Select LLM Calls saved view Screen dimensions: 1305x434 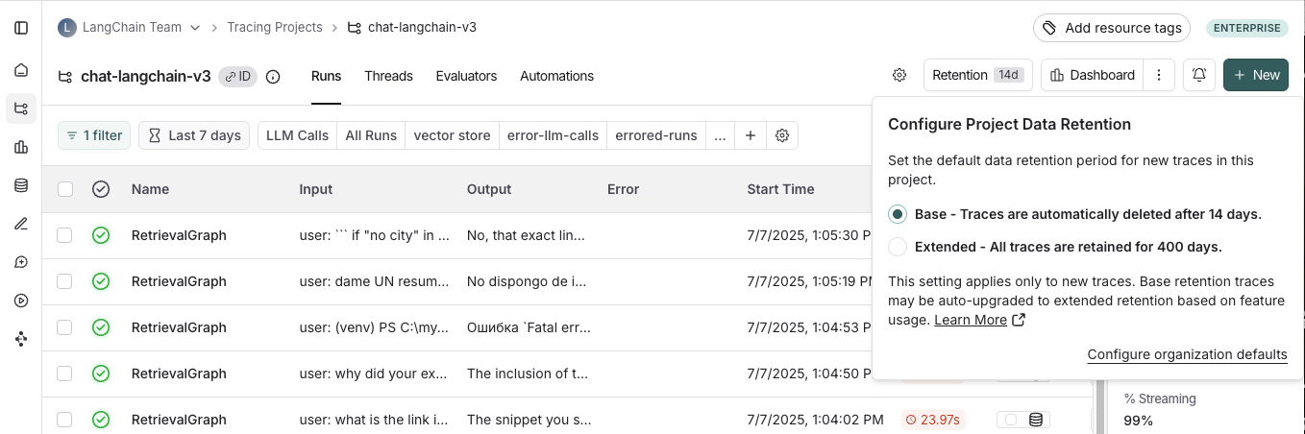click(x=298, y=135)
